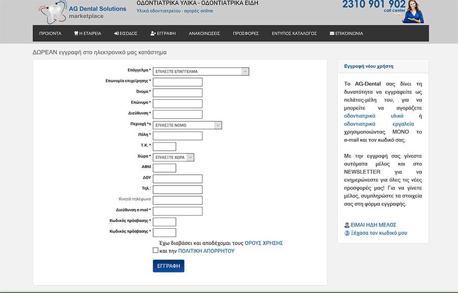Viewport: 458px width, 293px height.
Task: Open the ΕΠΙΛΕΞΤΕ ΧΩΡΑ country dropdown
Action: [174, 157]
